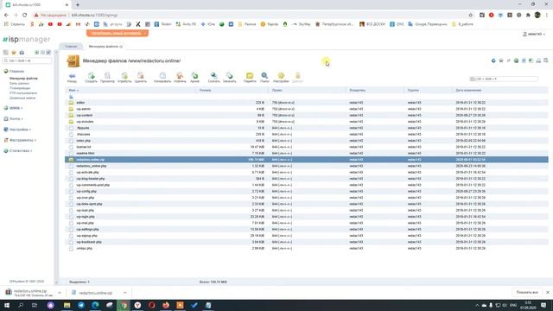Select the readme.html file row
The width and height of the screenshot is (553, 311).
[x=307, y=154]
